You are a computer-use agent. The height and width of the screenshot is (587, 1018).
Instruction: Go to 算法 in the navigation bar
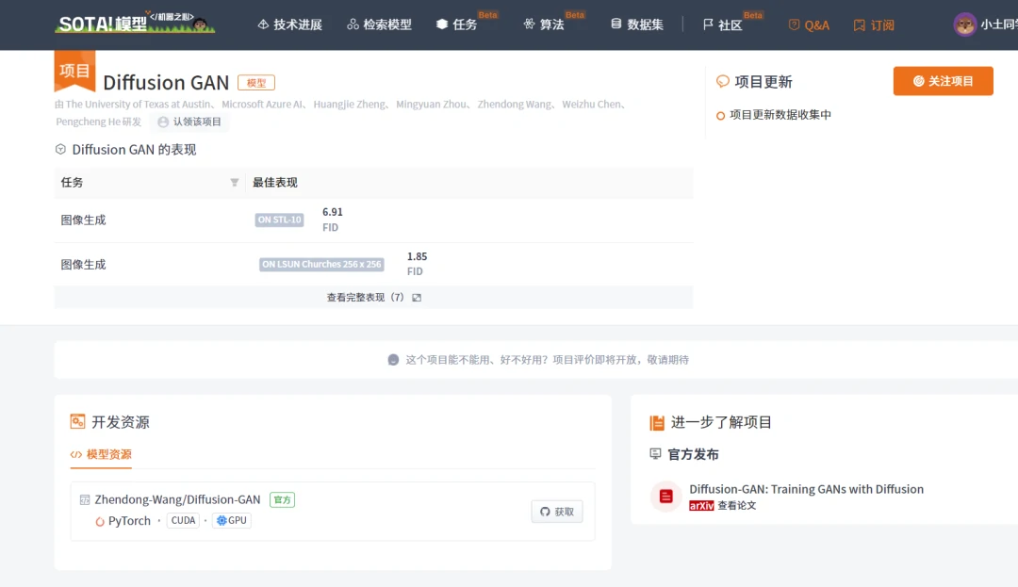tap(544, 24)
